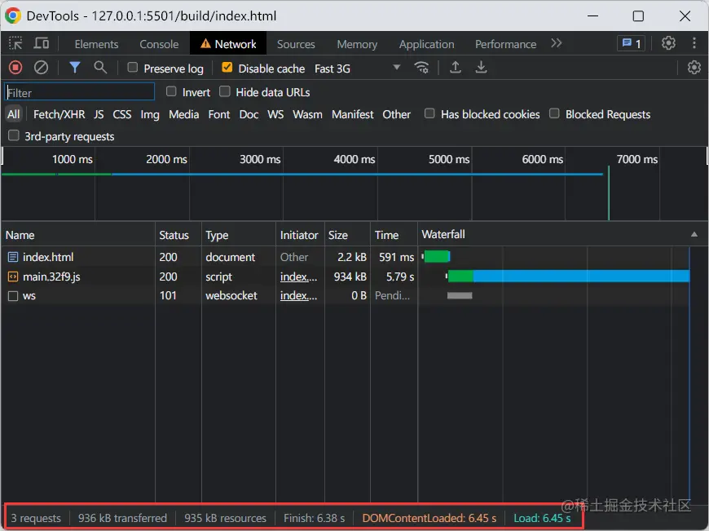Open the DevTools three-dot menu
Image resolution: width=709 pixels, height=531 pixels.
pos(694,43)
